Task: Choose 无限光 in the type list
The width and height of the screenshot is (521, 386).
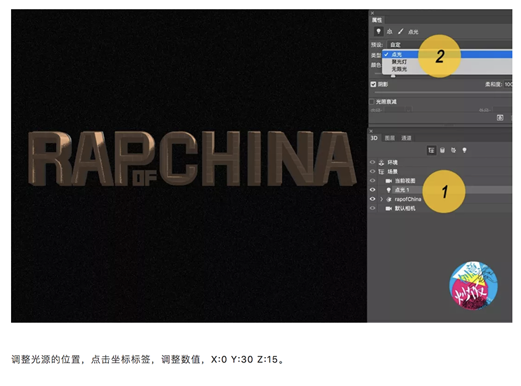Action: [x=447, y=69]
